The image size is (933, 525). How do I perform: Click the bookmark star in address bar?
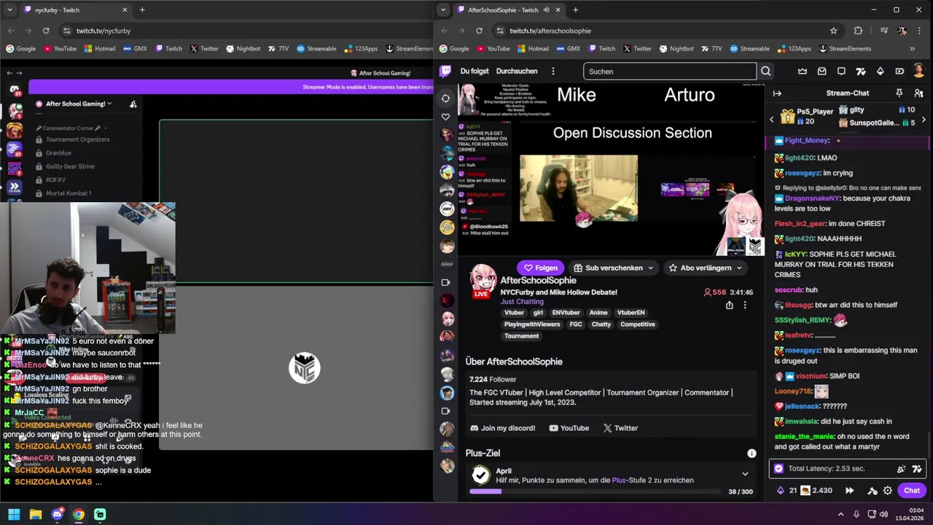point(833,31)
